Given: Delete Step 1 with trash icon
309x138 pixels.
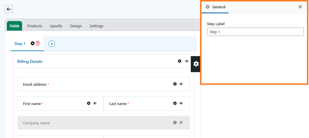Looking at the screenshot, I should 38,44.
